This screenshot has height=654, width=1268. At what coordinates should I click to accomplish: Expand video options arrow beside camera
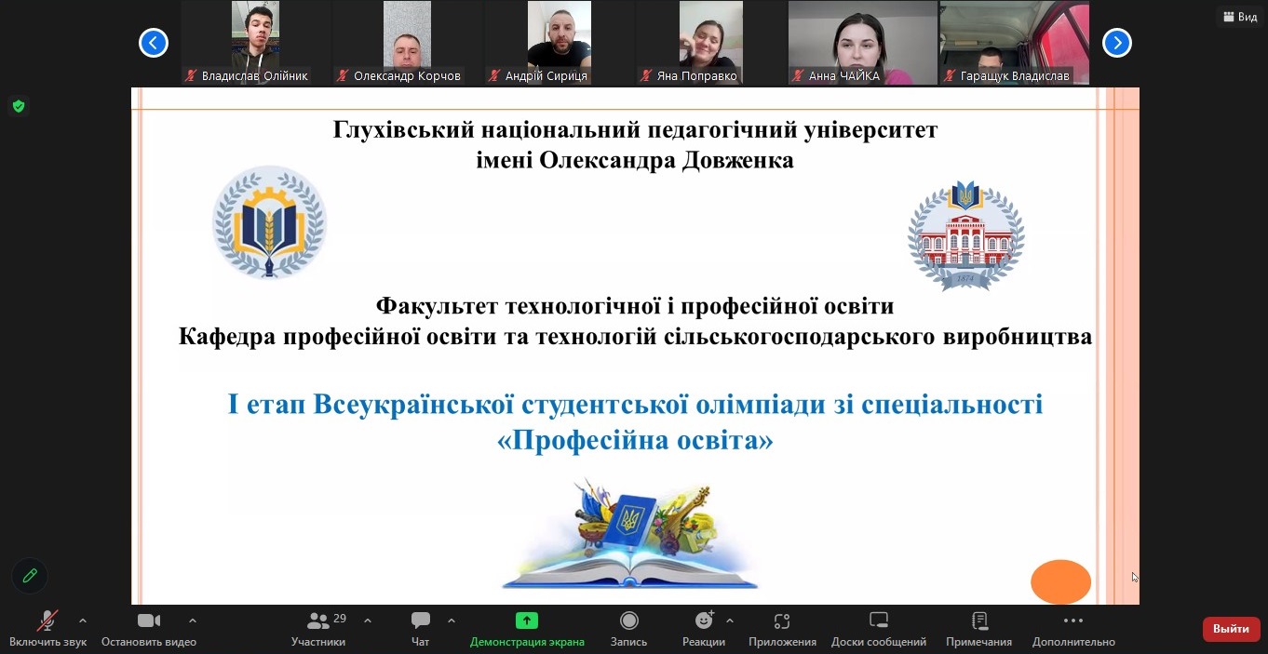[x=193, y=621]
